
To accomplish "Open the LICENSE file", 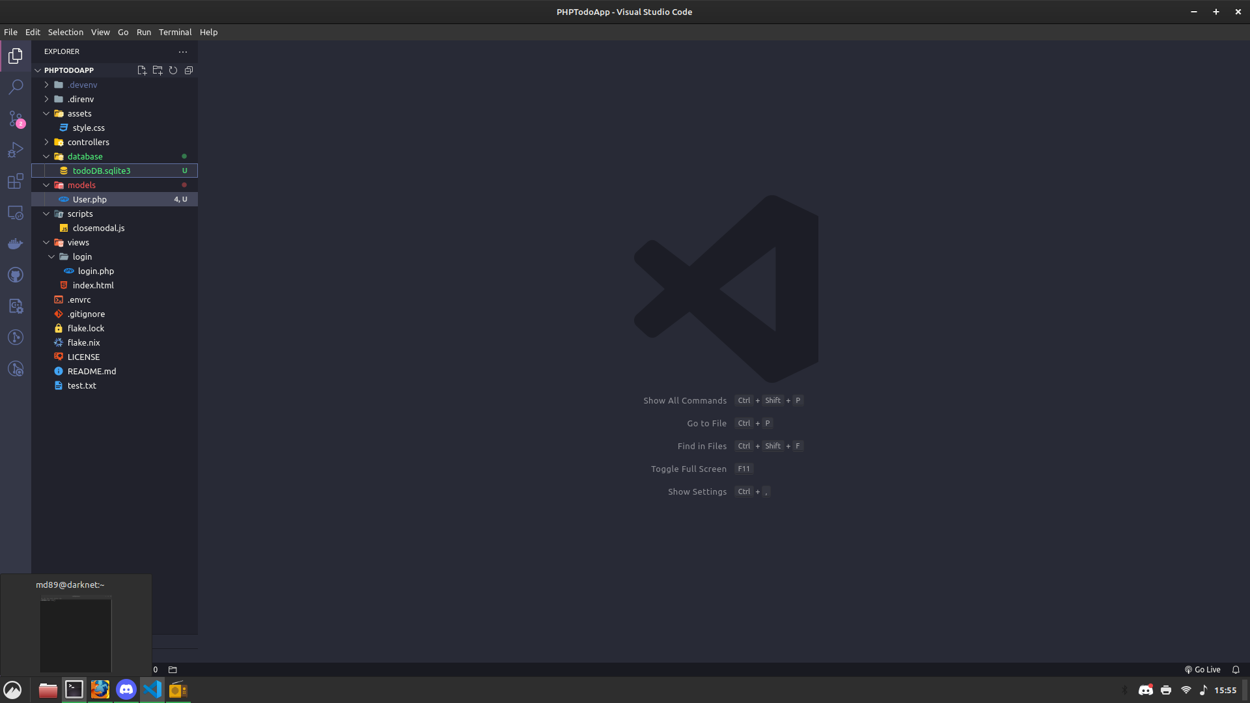I will [115, 357].
